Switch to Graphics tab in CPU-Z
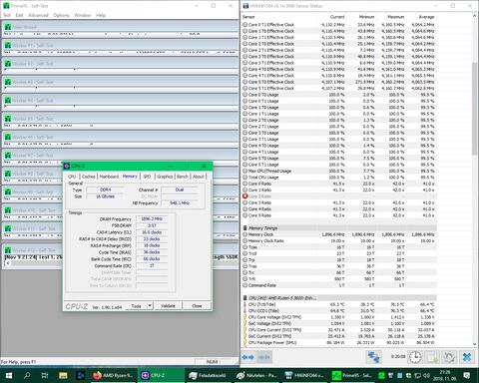479x383 pixels. point(165,177)
